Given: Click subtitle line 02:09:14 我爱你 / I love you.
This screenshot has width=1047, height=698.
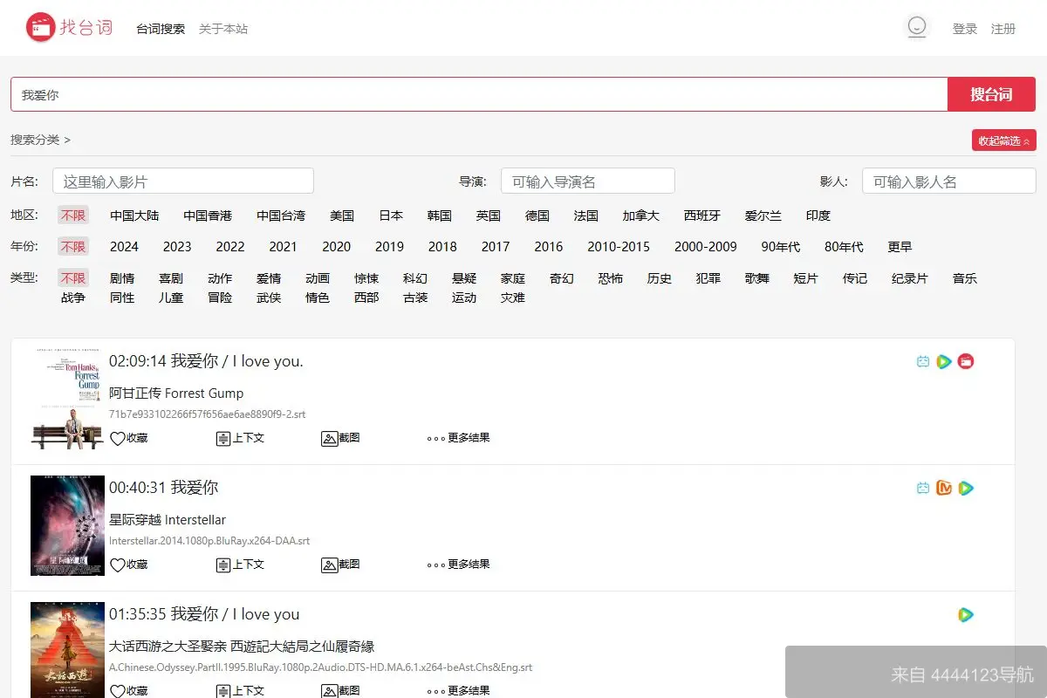Looking at the screenshot, I should click(206, 361).
